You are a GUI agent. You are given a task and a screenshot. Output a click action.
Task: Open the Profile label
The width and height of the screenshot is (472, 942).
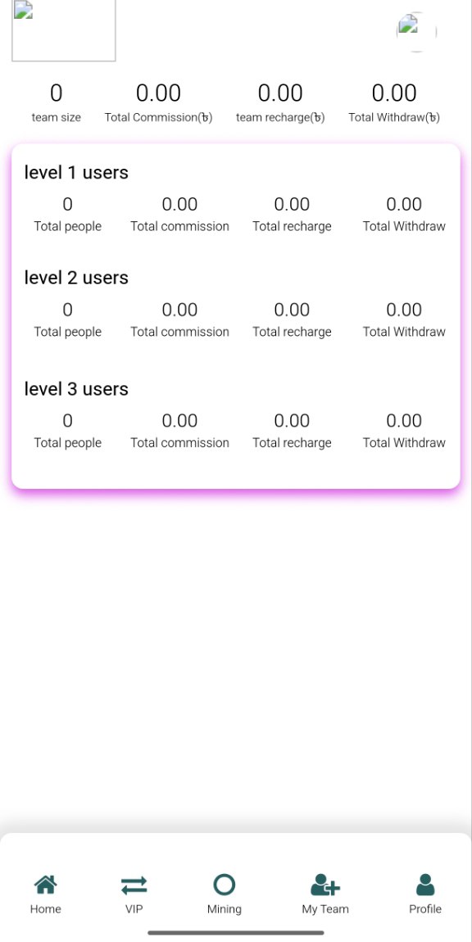point(425,909)
